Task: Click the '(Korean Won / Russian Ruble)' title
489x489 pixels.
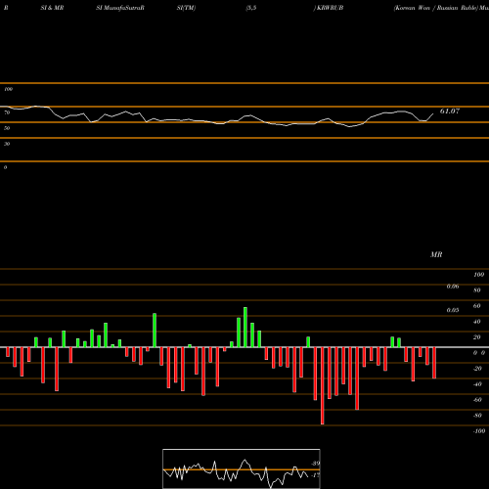Action: 435,8
